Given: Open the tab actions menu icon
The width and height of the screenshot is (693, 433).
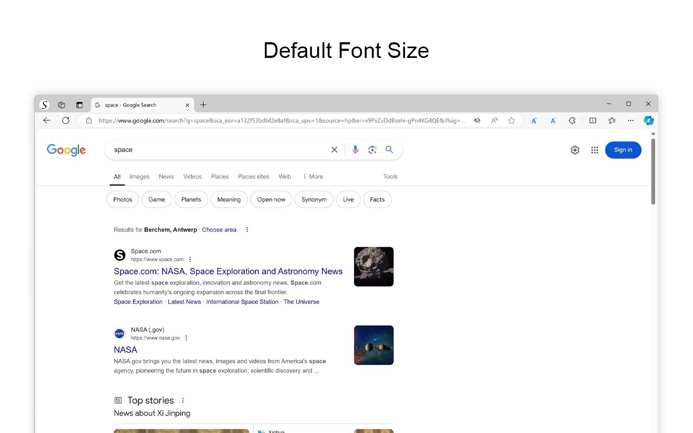Looking at the screenshot, I should 79,105.
